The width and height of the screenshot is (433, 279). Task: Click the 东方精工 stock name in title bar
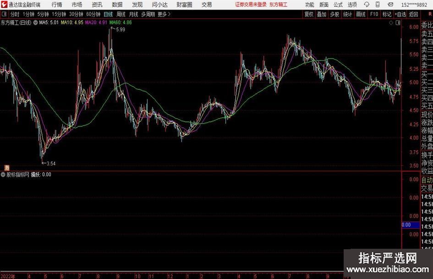pos(279,5)
